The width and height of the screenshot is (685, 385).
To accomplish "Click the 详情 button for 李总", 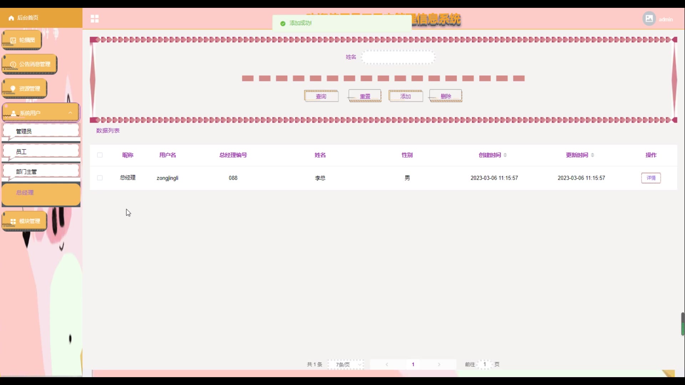I will (x=651, y=178).
